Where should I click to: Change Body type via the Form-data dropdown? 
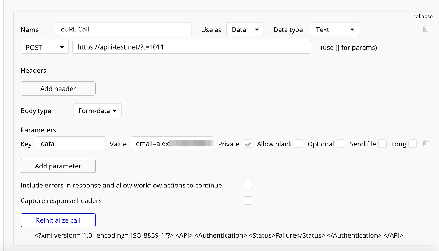97,110
